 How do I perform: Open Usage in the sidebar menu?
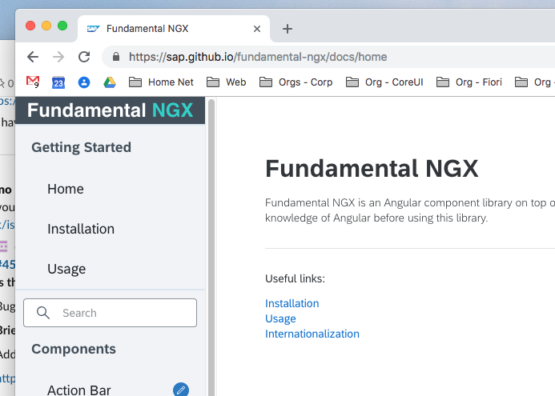point(66,269)
